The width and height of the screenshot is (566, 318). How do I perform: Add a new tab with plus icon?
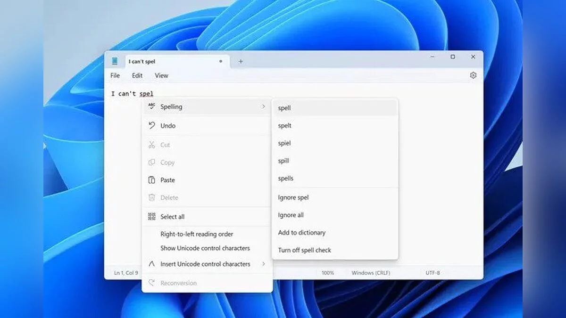click(241, 61)
